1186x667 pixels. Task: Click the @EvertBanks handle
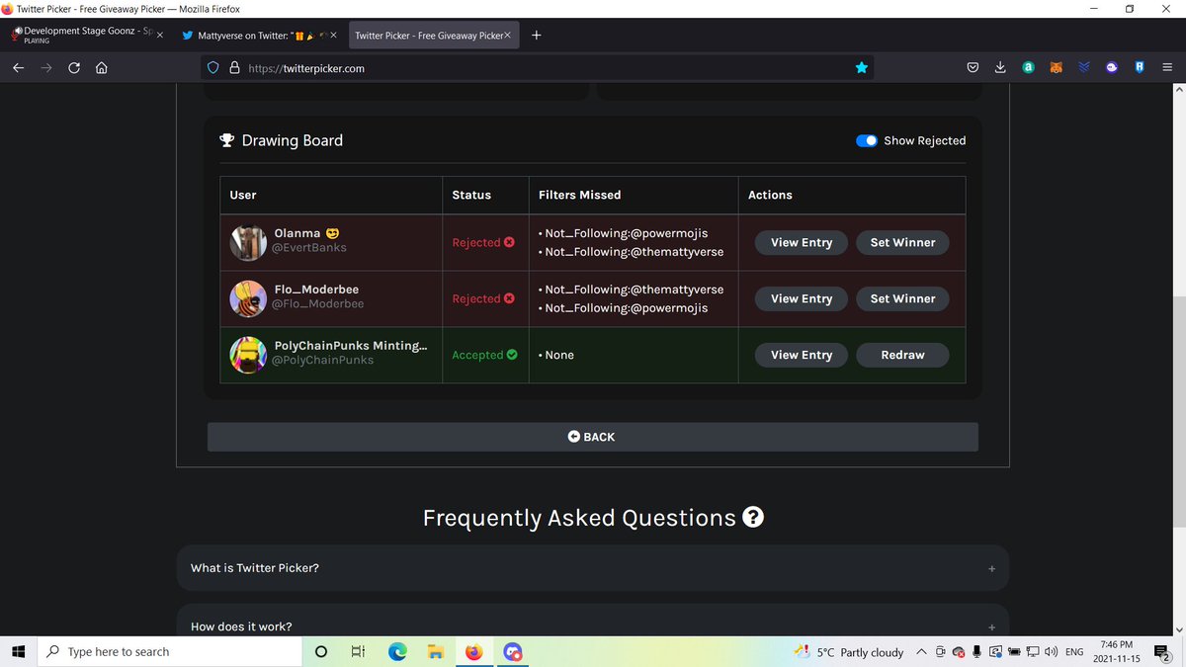(x=310, y=248)
